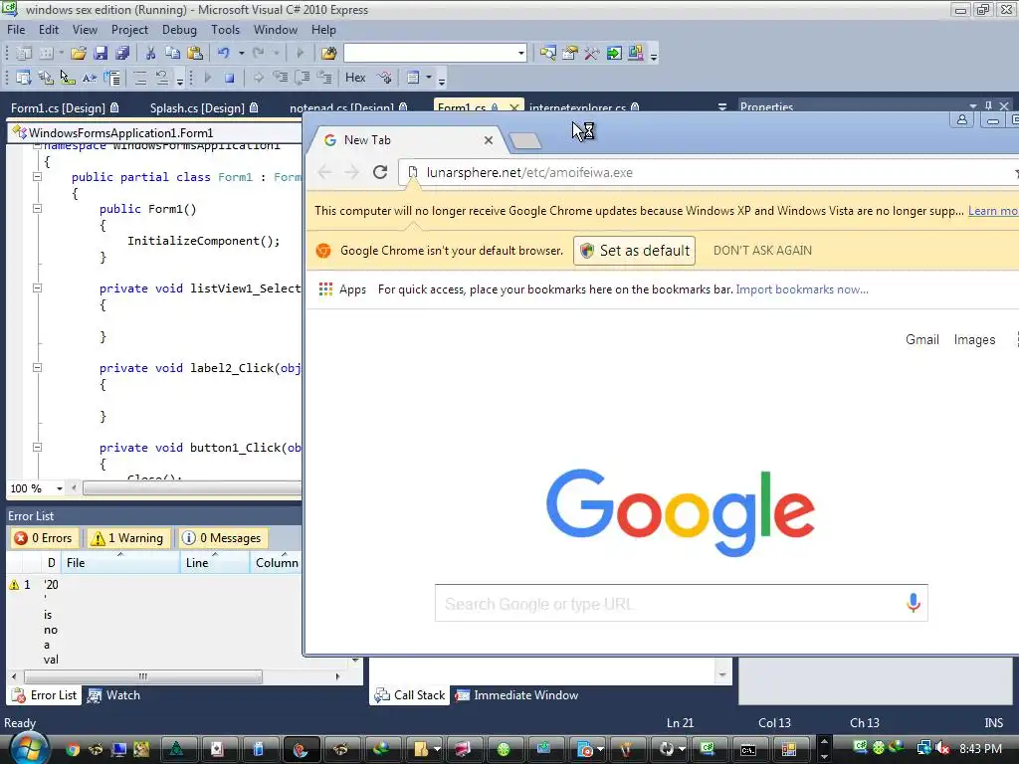Click the Save icon in Visual C# toolbar

point(101,54)
